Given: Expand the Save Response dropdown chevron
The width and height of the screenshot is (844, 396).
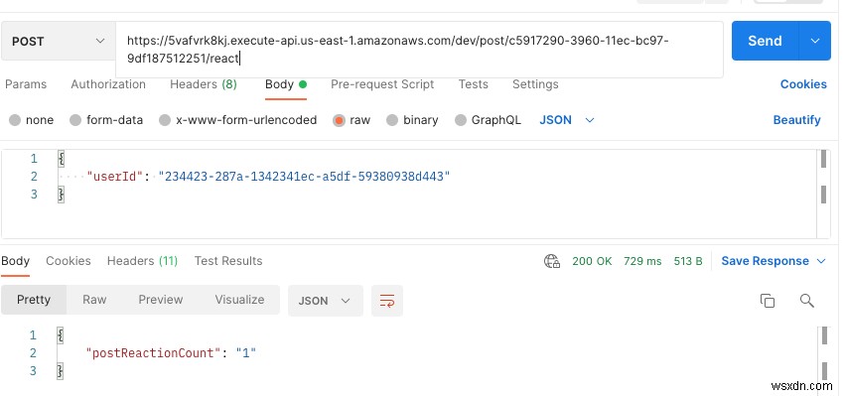Looking at the screenshot, I should pyautogui.click(x=821, y=261).
